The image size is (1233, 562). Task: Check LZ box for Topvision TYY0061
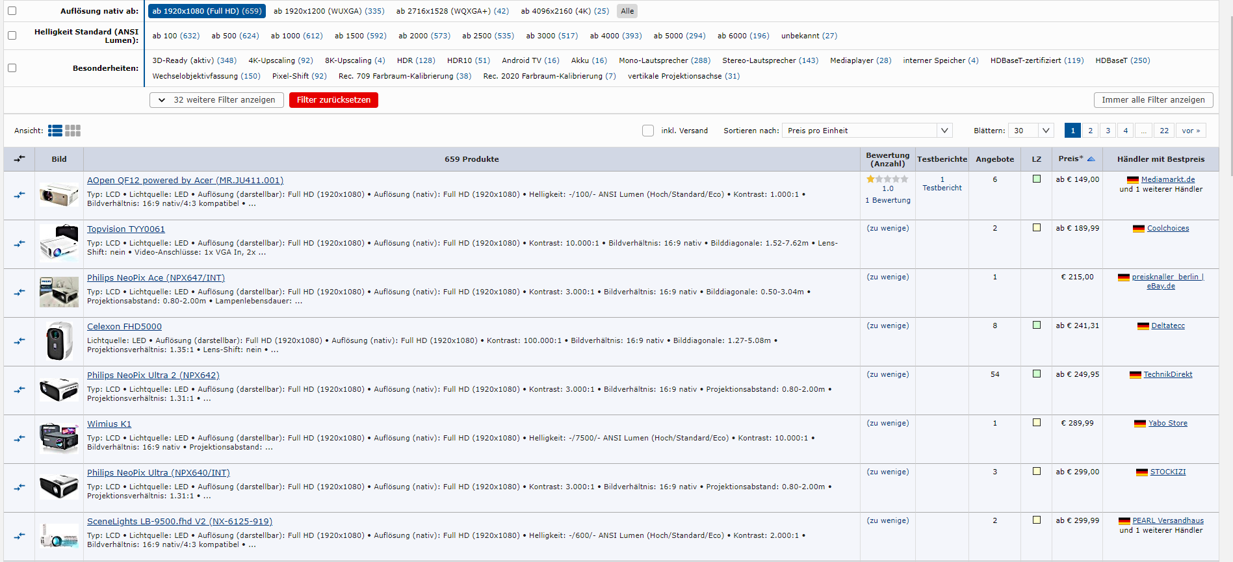1037,228
